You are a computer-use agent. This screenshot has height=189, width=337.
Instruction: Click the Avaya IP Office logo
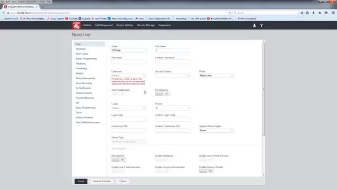tap(76, 25)
